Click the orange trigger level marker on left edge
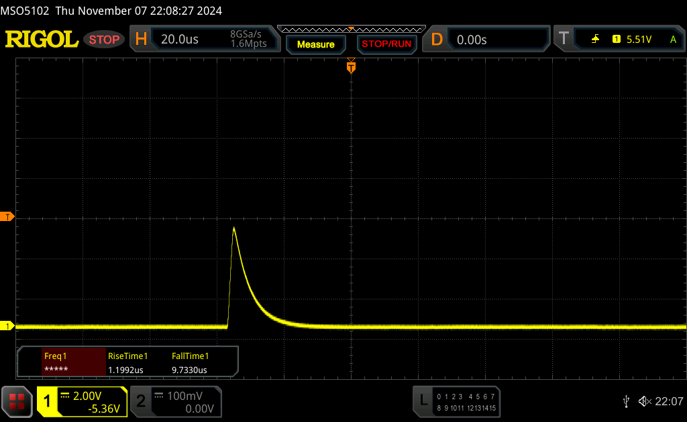The image size is (687, 422). [x=7, y=216]
